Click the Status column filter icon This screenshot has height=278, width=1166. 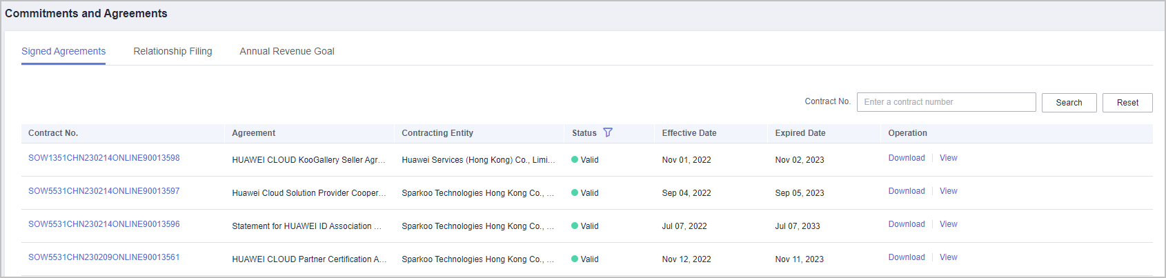tap(608, 132)
